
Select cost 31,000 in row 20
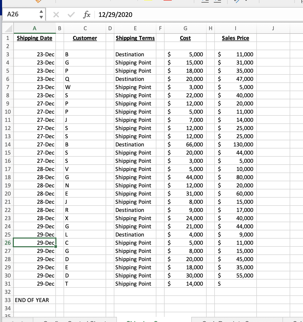pyautogui.click(x=185, y=194)
